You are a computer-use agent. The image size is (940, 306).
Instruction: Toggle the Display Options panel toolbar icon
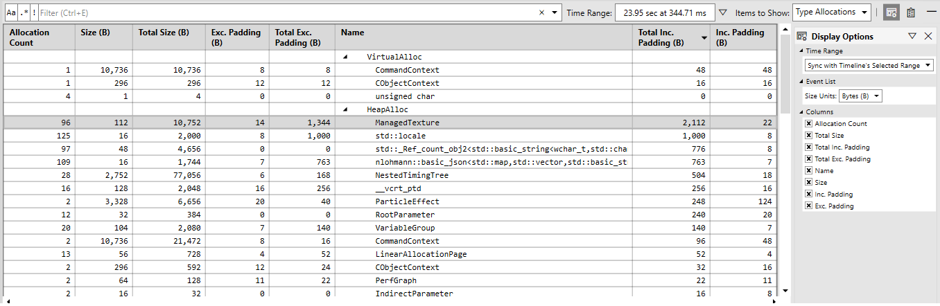[x=892, y=12]
